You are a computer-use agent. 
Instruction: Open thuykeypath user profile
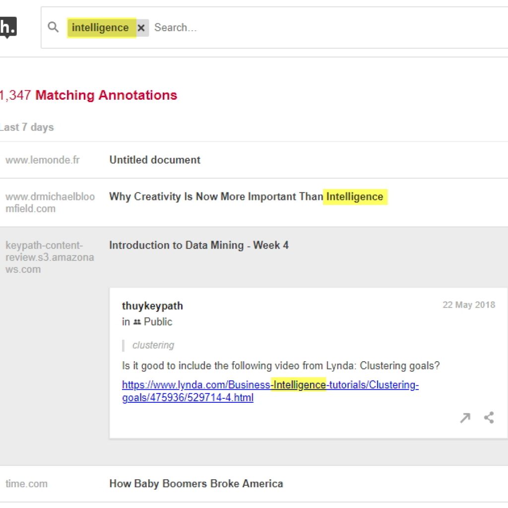click(x=152, y=306)
